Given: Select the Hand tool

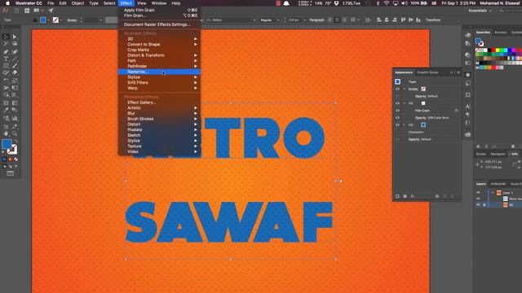Looking at the screenshot, I should click(6, 133).
